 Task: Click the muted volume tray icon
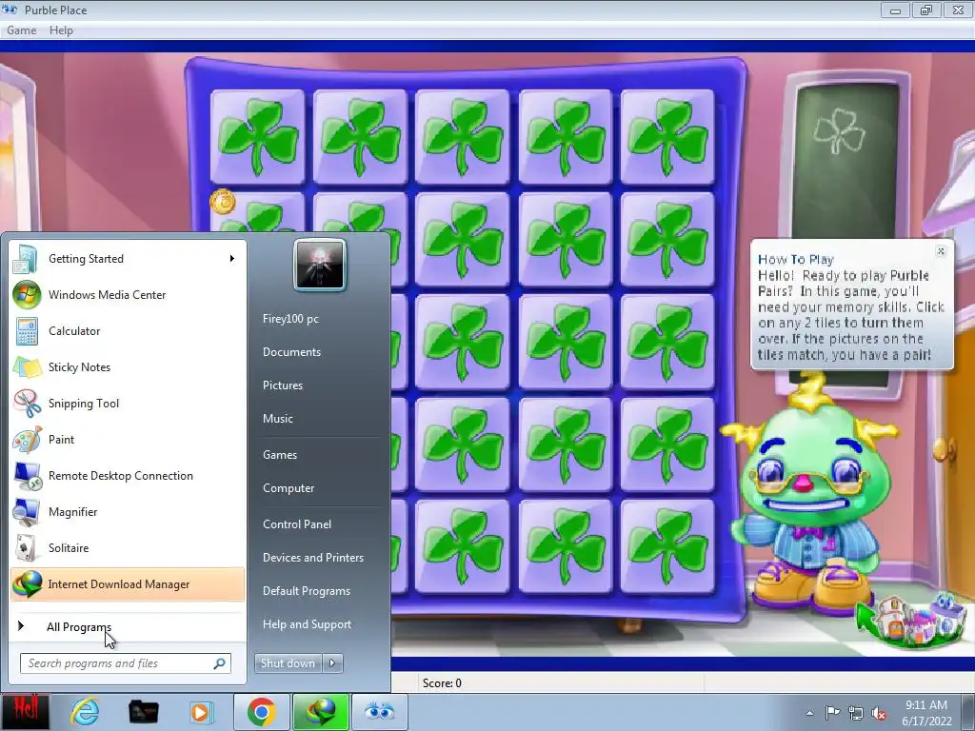click(x=879, y=713)
